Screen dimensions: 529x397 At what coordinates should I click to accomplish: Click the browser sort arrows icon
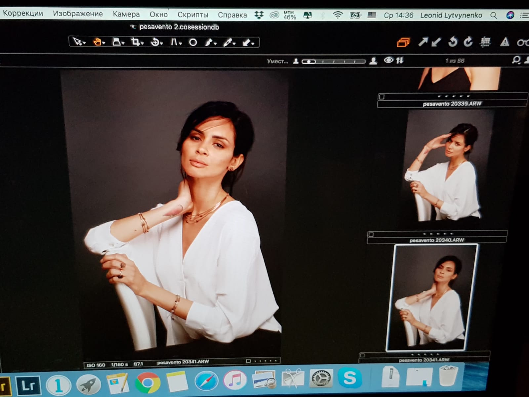pos(400,60)
